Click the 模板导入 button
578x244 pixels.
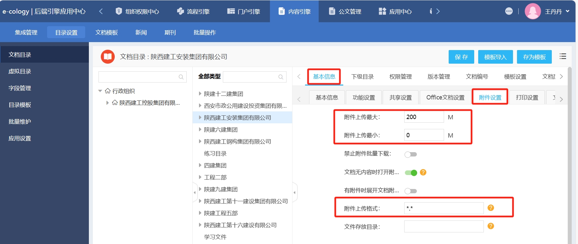click(495, 57)
